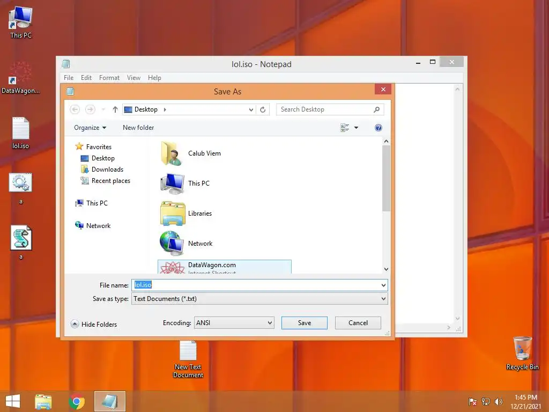Select New Text Document desktop icon

188,359
